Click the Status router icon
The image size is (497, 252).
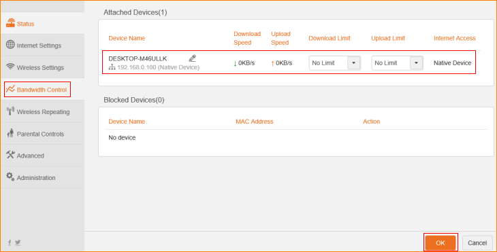click(10, 23)
